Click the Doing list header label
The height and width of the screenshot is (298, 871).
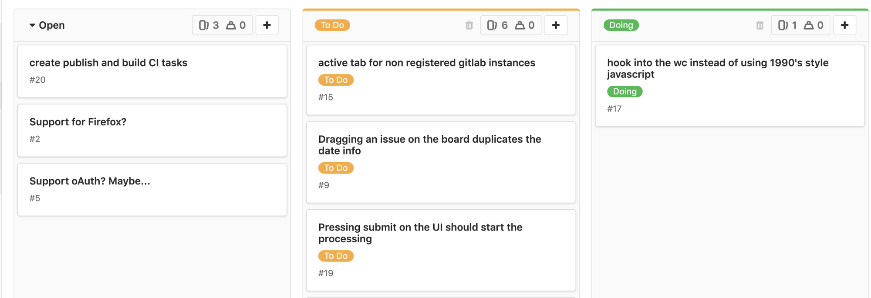pos(621,25)
